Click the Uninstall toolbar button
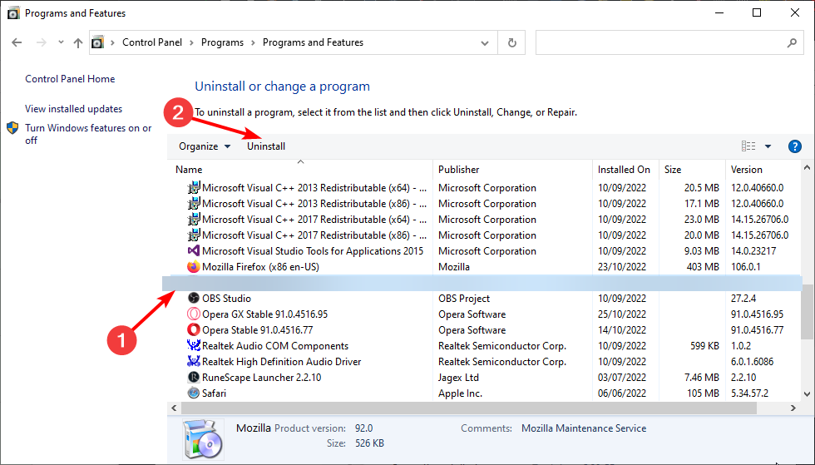The height and width of the screenshot is (465, 815). point(266,146)
